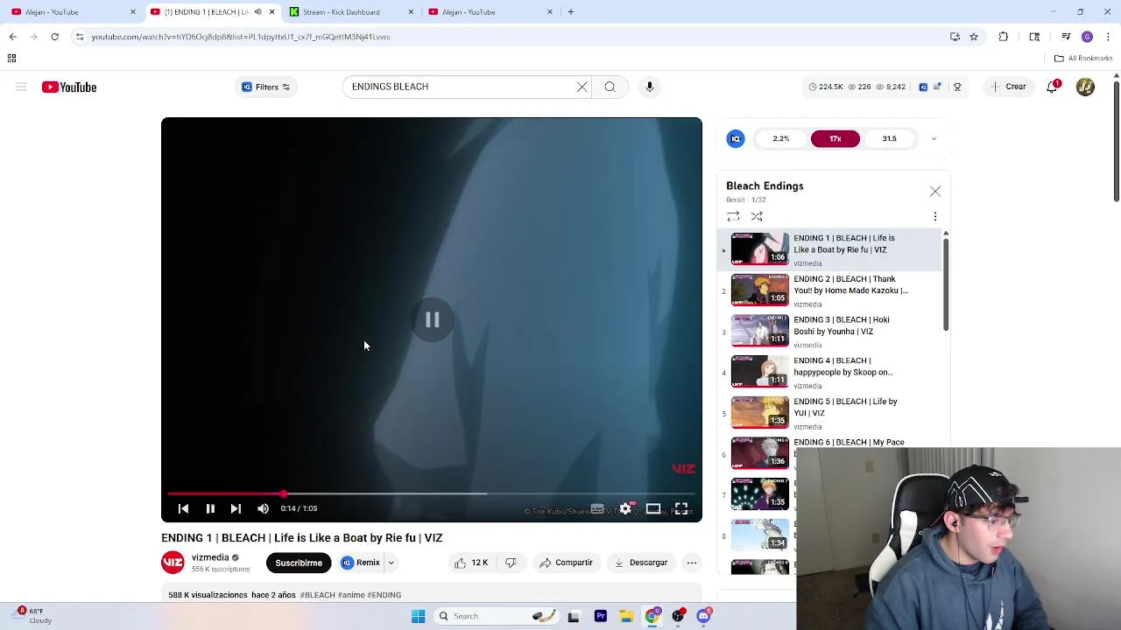
Task: Play ENDING 2 Thank You!! playlist item
Action: click(x=828, y=290)
